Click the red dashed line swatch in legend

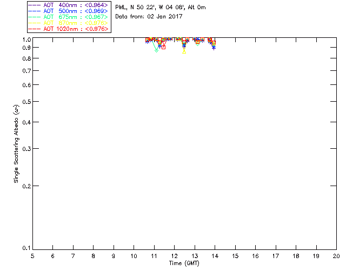(x=35, y=29)
